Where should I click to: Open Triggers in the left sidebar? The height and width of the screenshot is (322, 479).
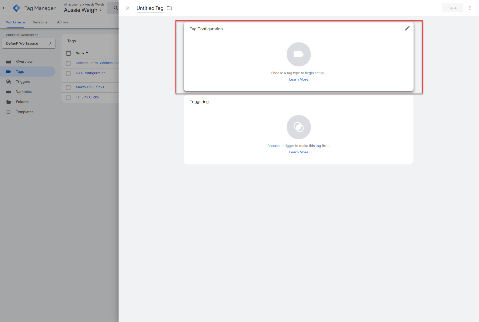(23, 82)
